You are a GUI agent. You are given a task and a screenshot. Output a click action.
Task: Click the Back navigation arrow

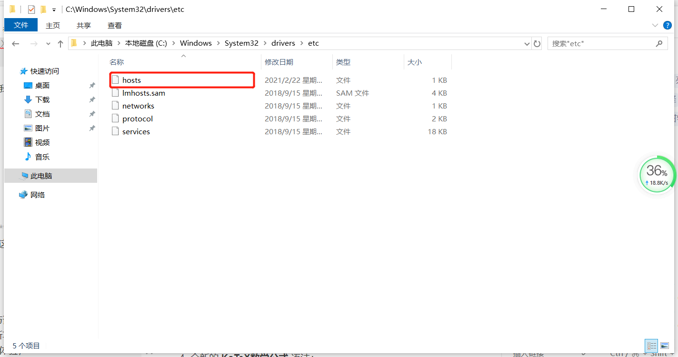click(16, 43)
